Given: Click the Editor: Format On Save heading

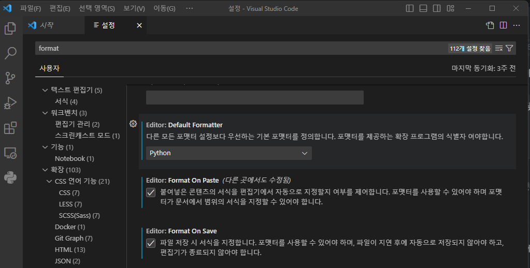Looking at the screenshot, I should pos(181,231).
